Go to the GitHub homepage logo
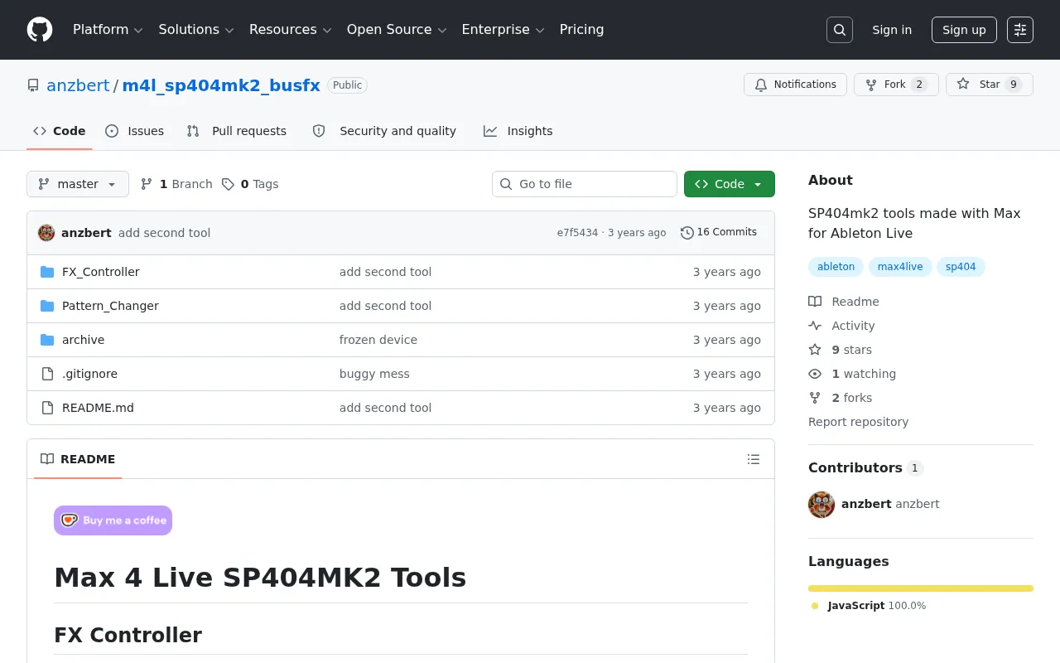 pyautogui.click(x=40, y=30)
